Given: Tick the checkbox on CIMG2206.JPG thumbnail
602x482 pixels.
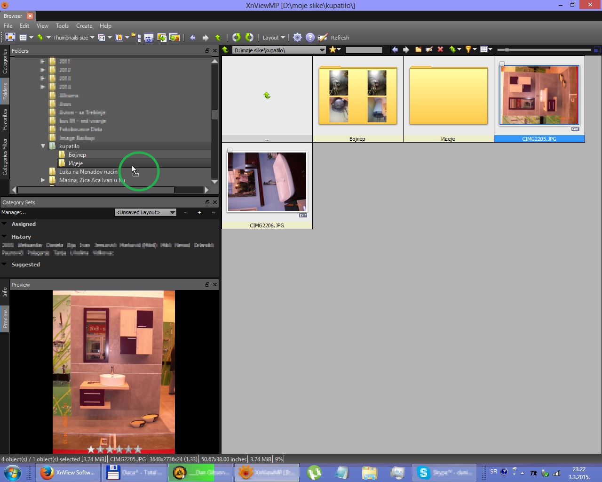Looking at the screenshot, I should 230,150.
